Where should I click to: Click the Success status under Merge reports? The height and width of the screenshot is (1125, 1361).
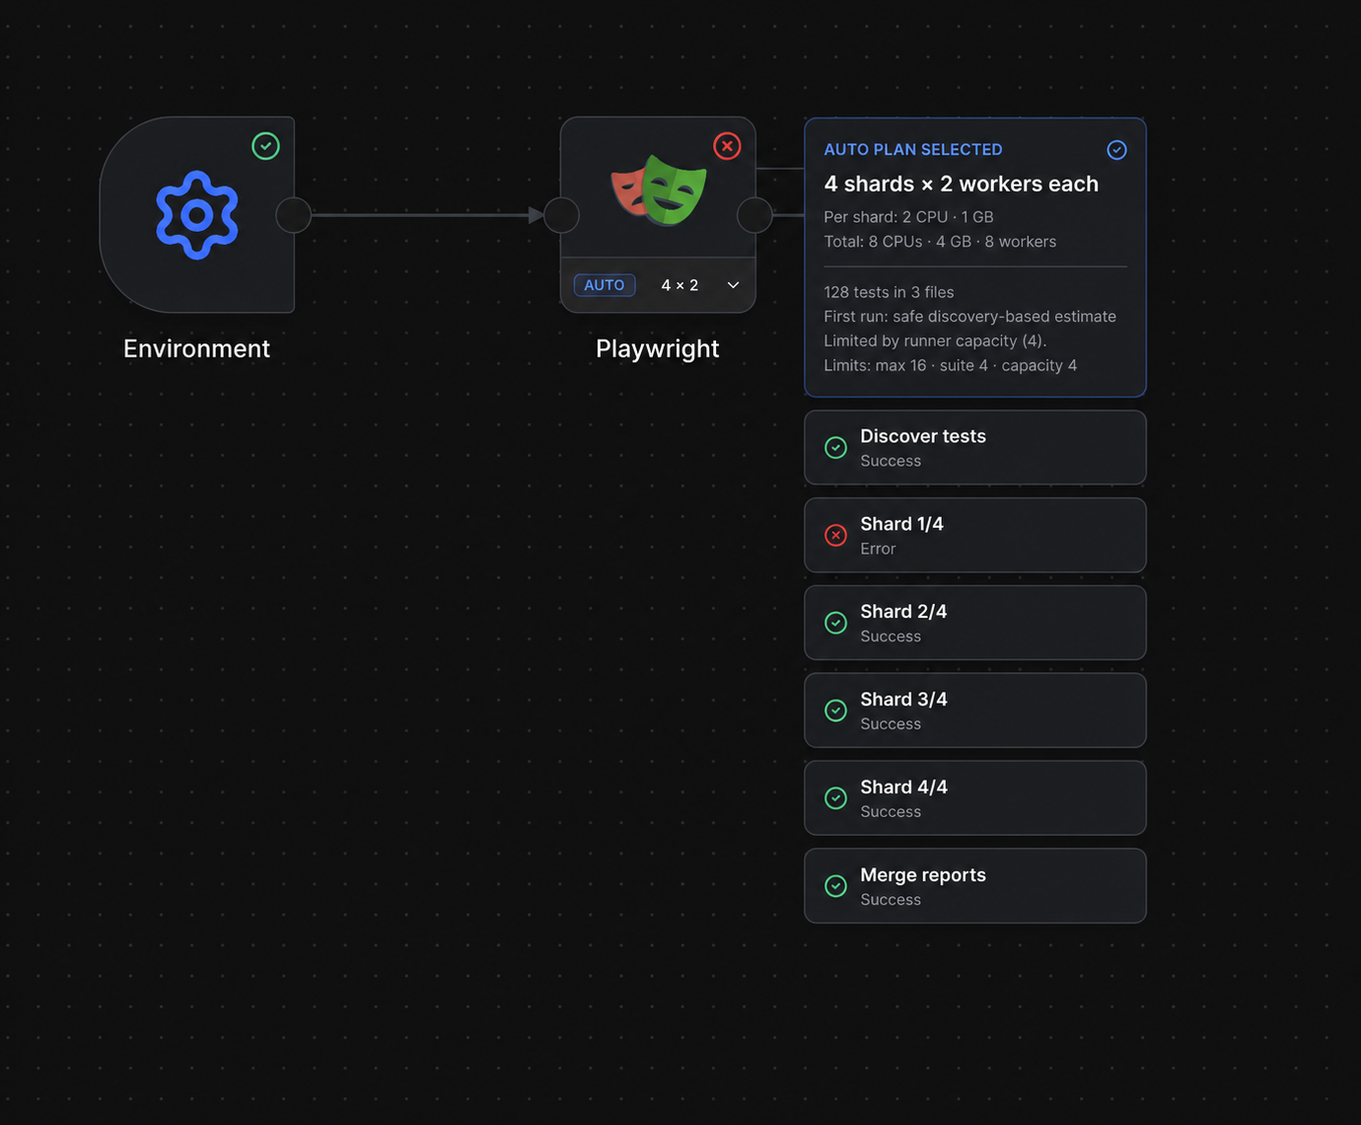(891, 900)
